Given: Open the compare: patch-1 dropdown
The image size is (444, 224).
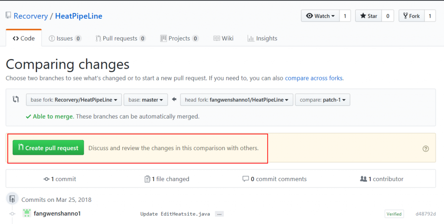Looking at the screenshot, I should 323,100.
